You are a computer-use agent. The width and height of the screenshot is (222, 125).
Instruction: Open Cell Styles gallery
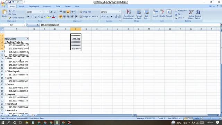[146, 14]
